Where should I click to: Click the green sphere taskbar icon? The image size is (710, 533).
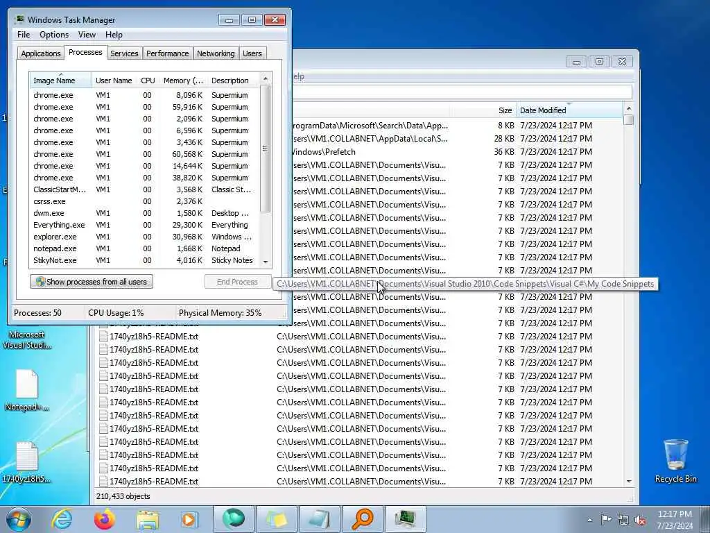(233, 519)
